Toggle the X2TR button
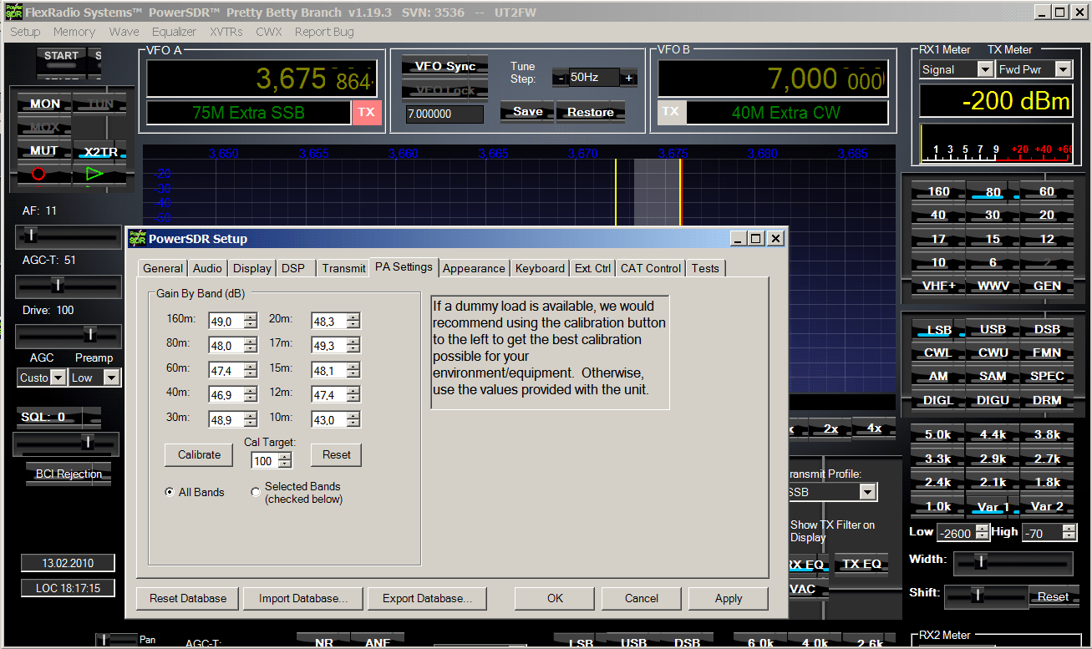Viewport: 1092px width, 649px height. click(100, 151)
